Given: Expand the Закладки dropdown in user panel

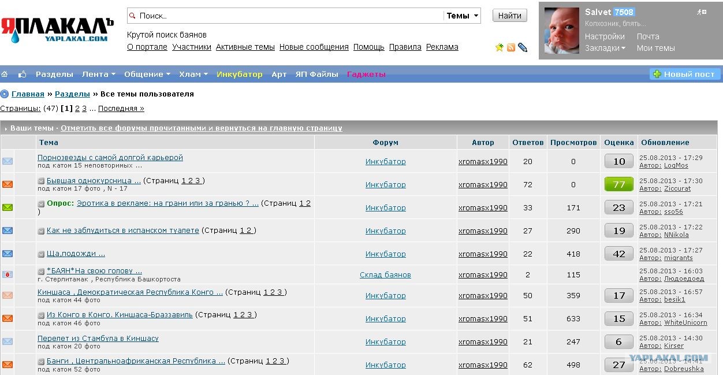Looking at the screenshot, I should click(x=605, y=48).
